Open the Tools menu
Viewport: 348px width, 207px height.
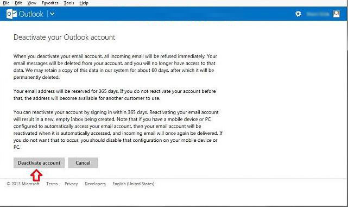tap(69, 3)
